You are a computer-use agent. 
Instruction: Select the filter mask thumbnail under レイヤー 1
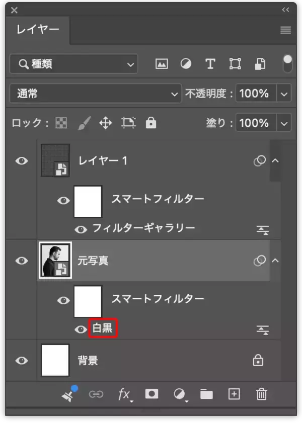click(x=88, y=201)
